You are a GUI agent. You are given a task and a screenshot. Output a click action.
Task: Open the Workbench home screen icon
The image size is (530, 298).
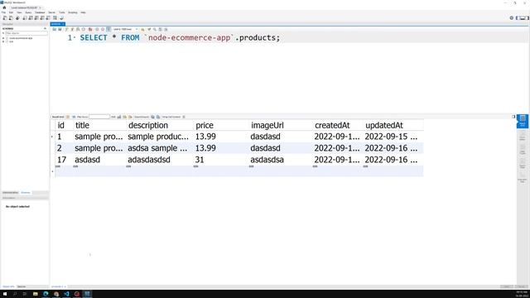click(4, 7)
